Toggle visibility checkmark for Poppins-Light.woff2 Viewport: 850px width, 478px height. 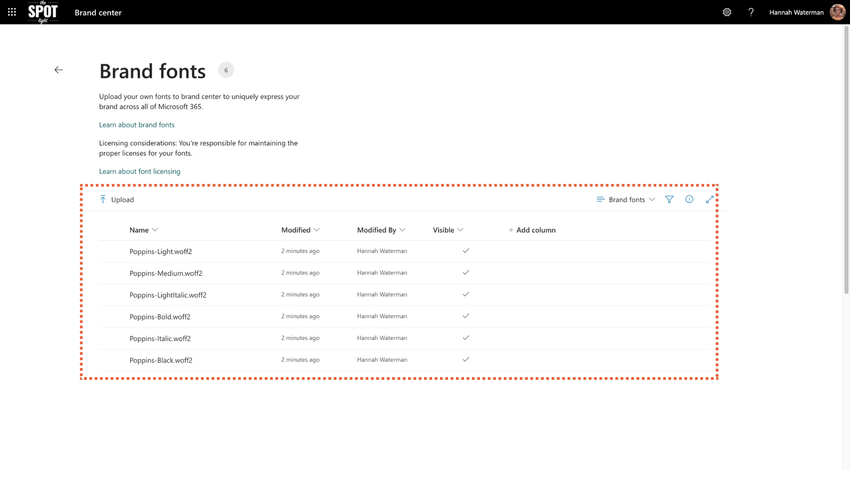466,251
